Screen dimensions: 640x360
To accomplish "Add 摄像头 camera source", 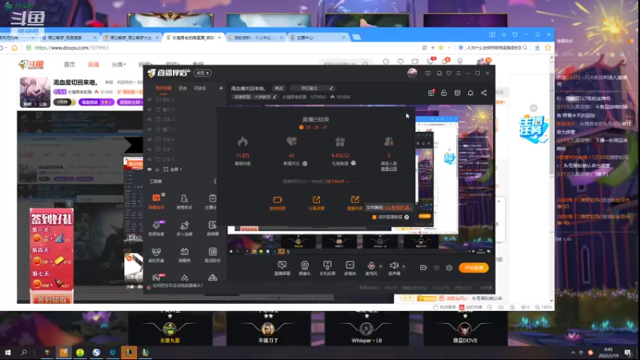I will point(305,268).
